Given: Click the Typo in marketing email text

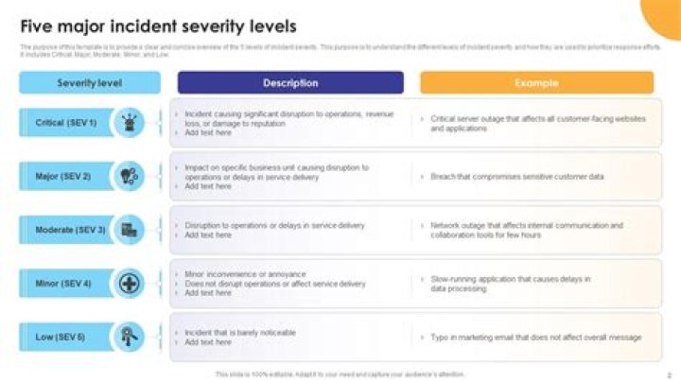Looking at the screenshot, I should point(536,338).
